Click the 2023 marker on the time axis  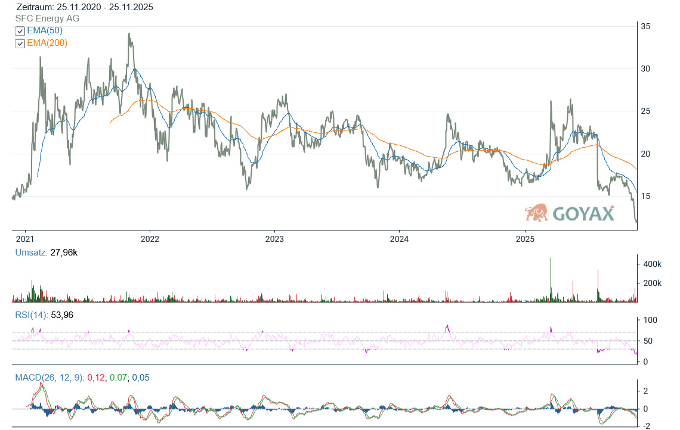click(x=274, y=239)
